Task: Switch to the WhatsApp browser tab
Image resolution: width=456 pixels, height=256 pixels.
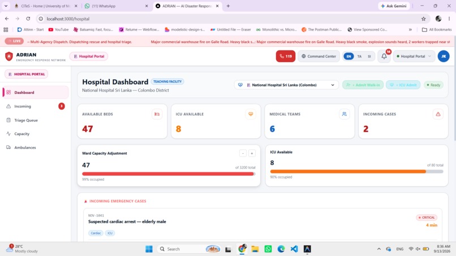Action: (117, 6)
